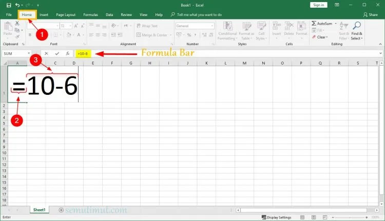Click the zoom slider in the status bar

click(350, 217)
